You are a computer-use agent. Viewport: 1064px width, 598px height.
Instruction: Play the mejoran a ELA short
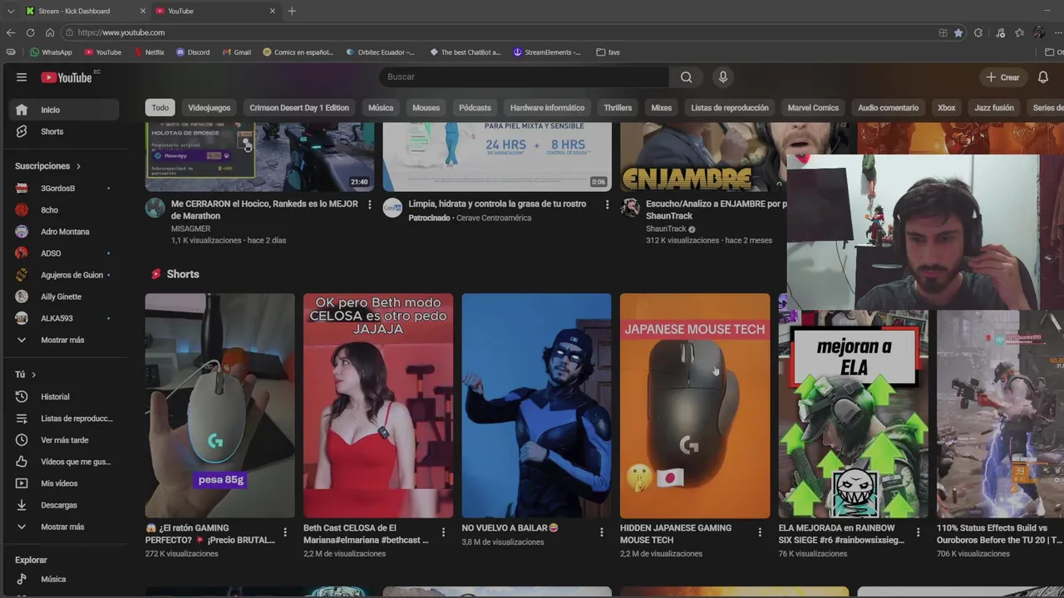point(853,414)
